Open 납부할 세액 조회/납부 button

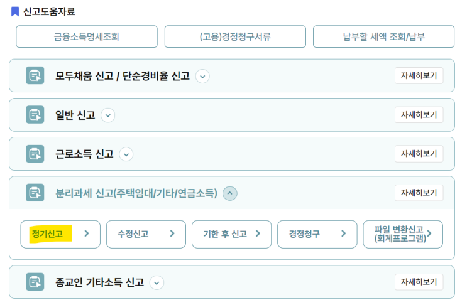click(x=383, y=36)
